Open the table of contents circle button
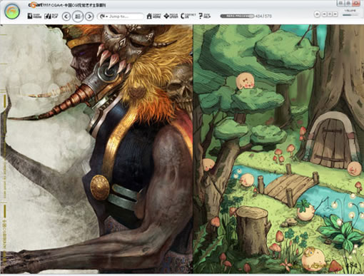 point(78,16)
